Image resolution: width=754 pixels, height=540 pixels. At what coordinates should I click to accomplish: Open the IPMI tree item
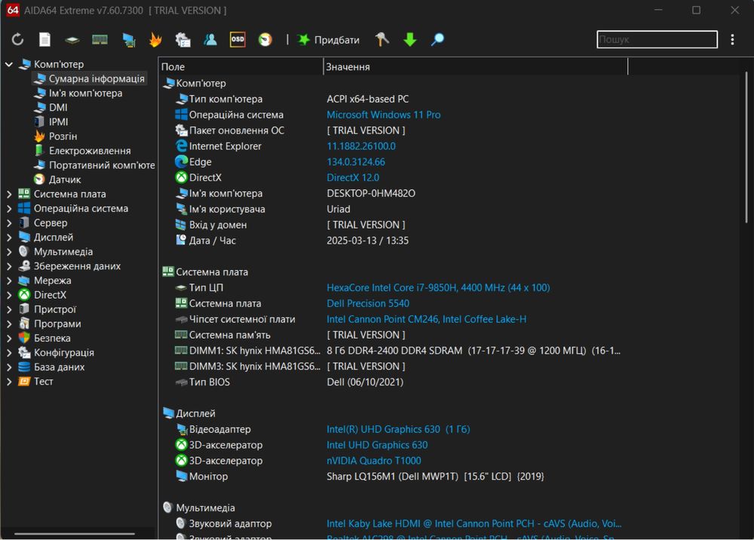click(x=58, y=121)
